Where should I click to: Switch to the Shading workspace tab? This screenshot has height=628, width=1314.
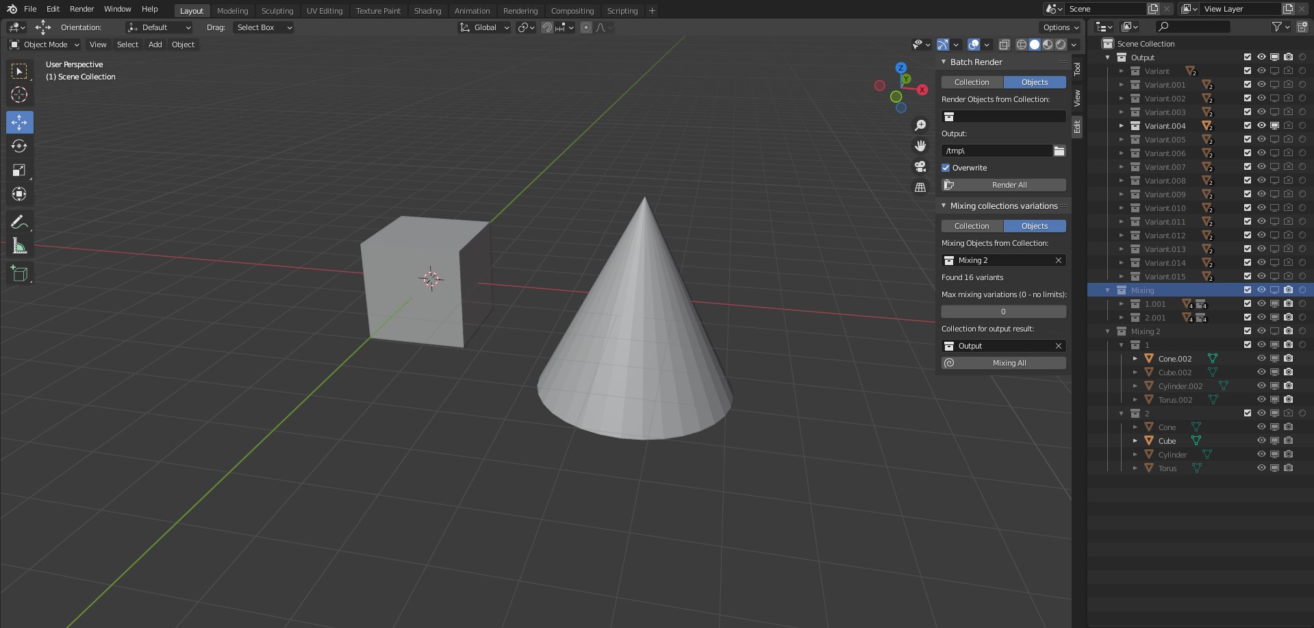coord(427,10)
